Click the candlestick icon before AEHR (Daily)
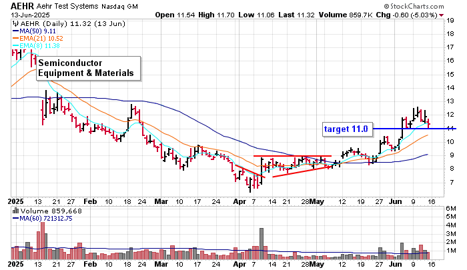 [15, 24]
